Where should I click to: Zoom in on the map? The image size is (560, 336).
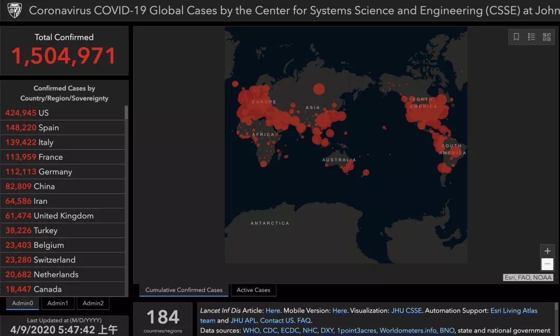click(x=547, y=251)
